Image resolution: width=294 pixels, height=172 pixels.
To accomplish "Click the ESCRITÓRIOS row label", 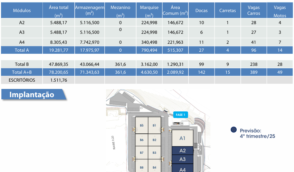I will point(22,80).
